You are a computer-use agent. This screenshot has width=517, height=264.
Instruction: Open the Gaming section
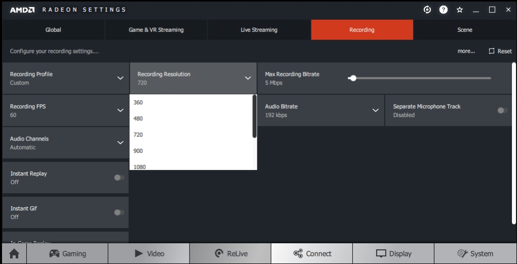coord(67,253)
